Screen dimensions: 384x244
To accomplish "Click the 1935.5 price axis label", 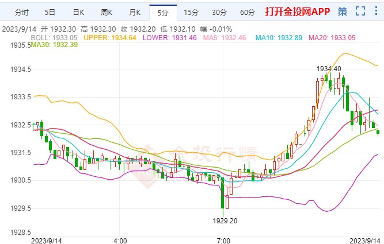I will (x=21, y=45).
